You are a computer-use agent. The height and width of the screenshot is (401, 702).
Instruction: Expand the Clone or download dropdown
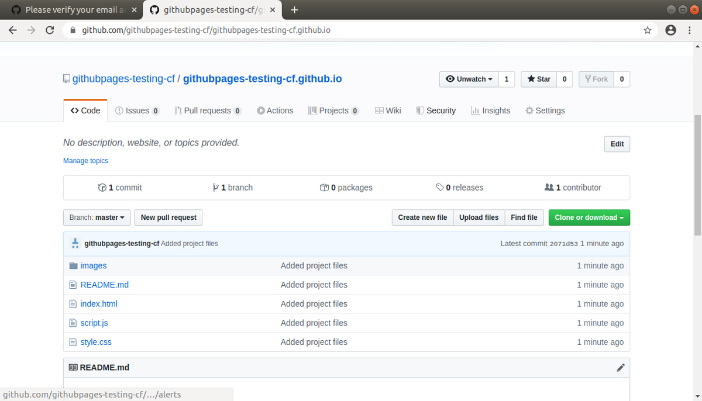(589, 217)
